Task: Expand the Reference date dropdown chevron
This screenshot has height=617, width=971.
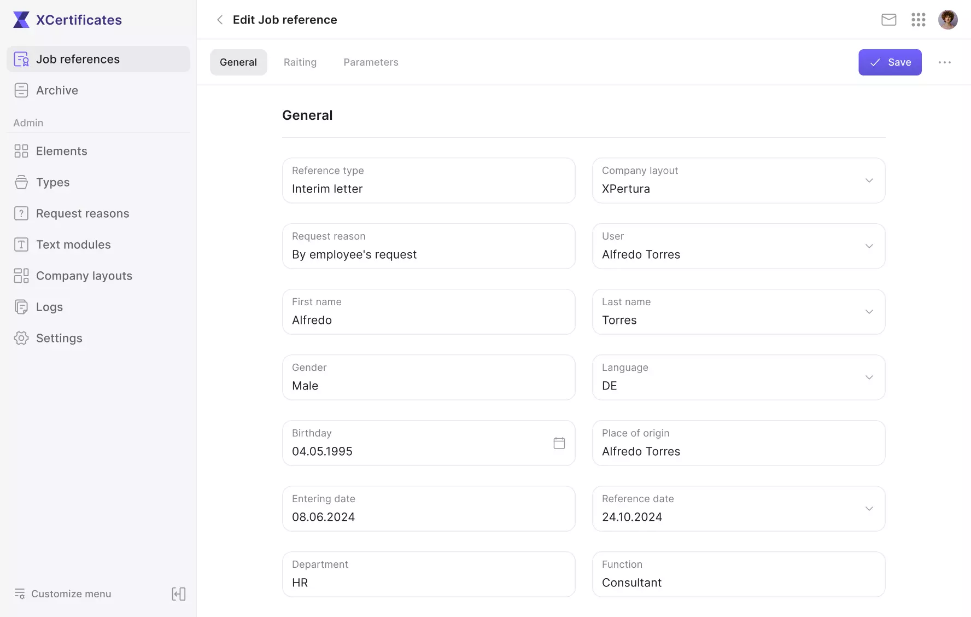Action: pyautogui.click(x=869, y=509)
